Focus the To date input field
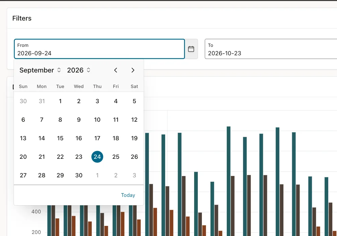Image resolution: width=337 pixels, height=236 pixels. coord(271,49)
